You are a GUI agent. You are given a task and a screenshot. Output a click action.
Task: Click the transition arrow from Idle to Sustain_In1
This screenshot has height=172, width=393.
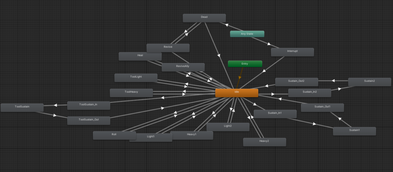[255, 104]
